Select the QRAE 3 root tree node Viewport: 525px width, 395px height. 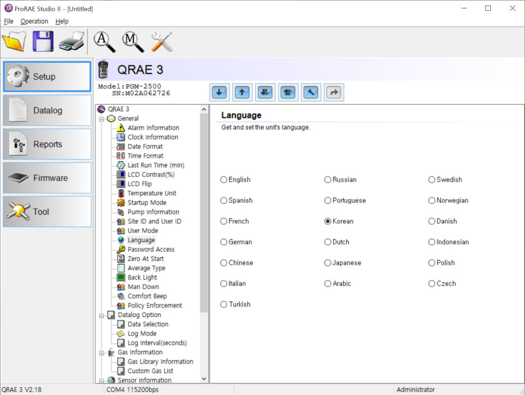(118, 109)
